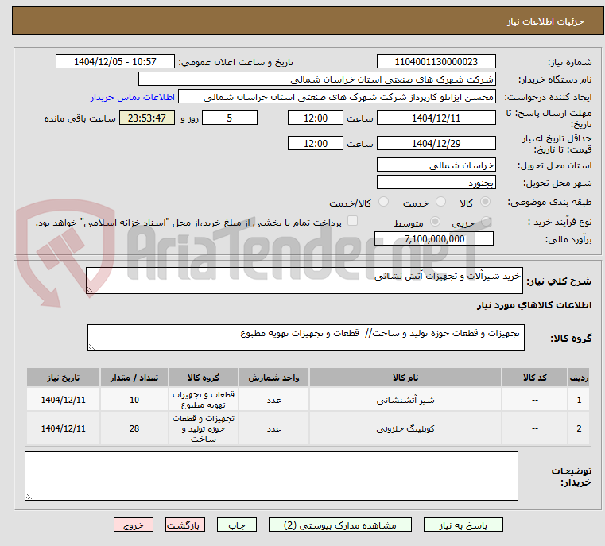Click the page title 'جزئیات اطلاعات نیاز'
The height and width of the screenshot is (546, 605).
(545, 21)
